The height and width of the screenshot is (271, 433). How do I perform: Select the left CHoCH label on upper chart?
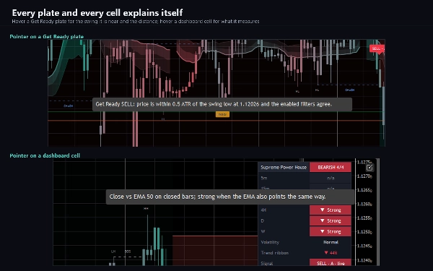69,106
